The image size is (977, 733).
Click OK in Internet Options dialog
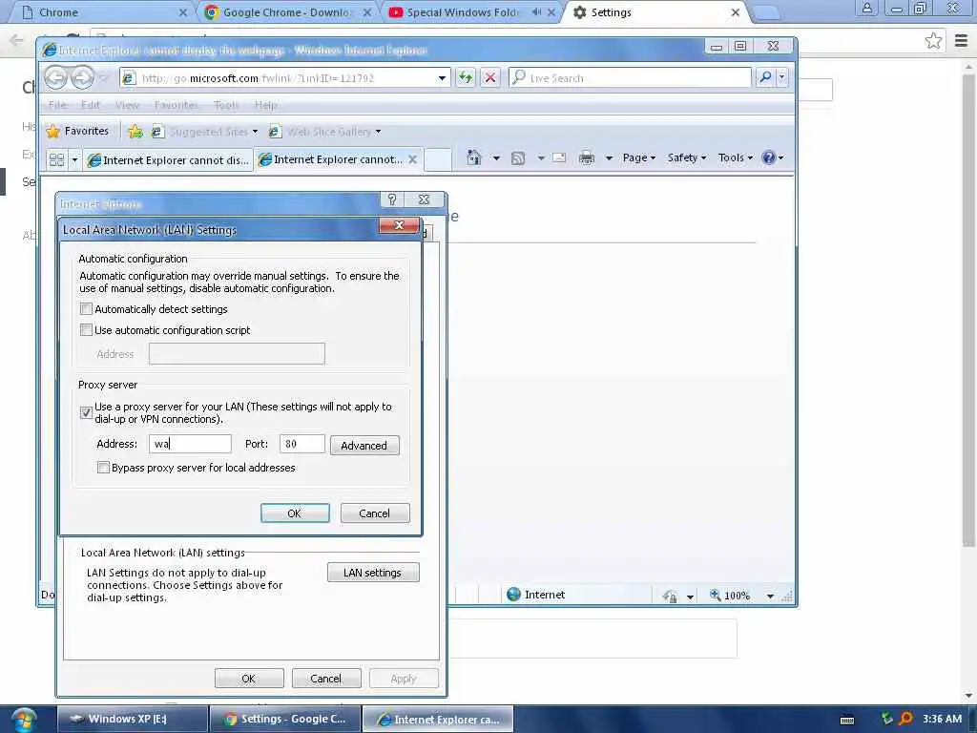coord(249,679)
